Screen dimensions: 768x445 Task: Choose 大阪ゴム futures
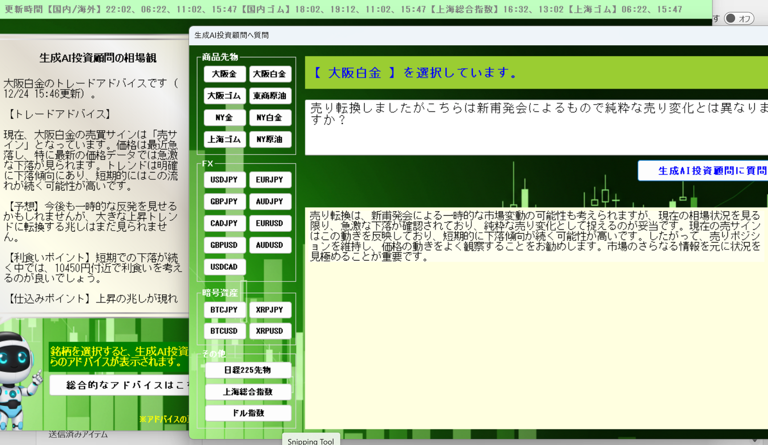pos(224,96)
